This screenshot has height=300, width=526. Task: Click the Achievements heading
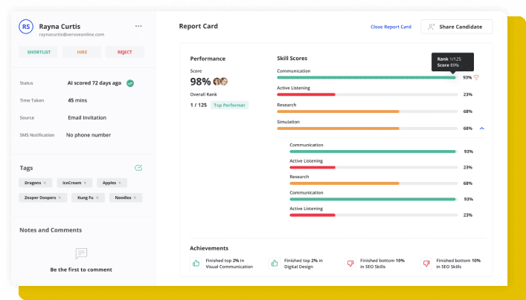(x=209, y=249)
